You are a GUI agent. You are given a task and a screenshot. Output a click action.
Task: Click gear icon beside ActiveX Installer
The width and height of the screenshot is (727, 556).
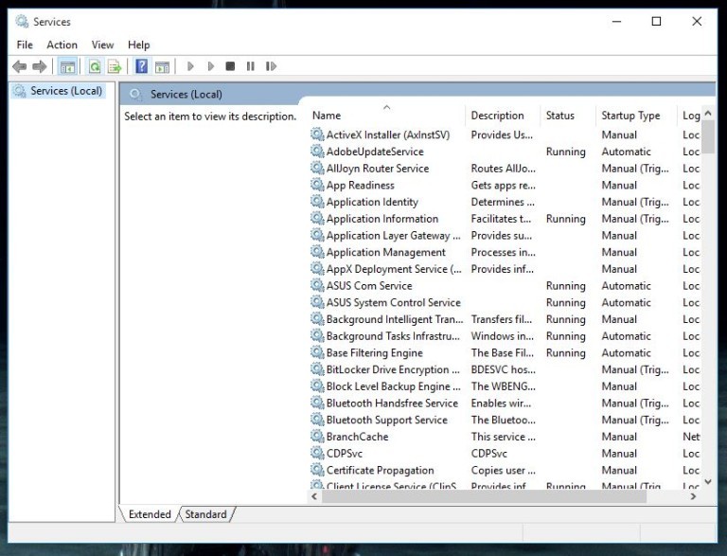[317, 135]
